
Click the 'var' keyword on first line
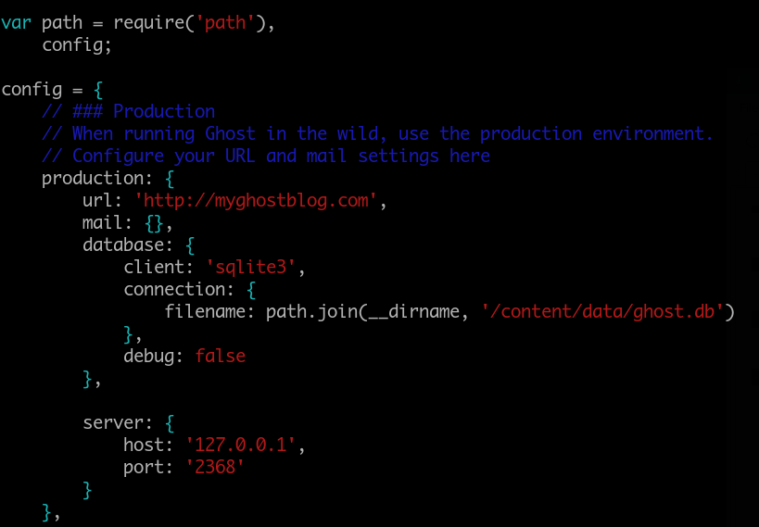17,23
